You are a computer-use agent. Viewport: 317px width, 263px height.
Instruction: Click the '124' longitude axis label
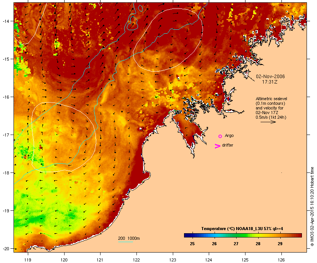(x=209, y=260)
